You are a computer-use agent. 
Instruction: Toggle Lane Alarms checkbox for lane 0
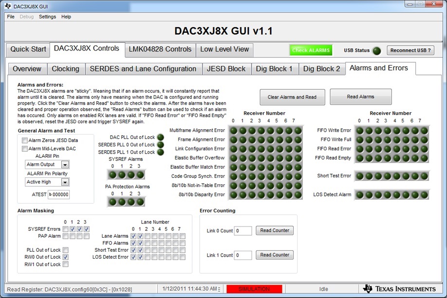coord(133,236)
